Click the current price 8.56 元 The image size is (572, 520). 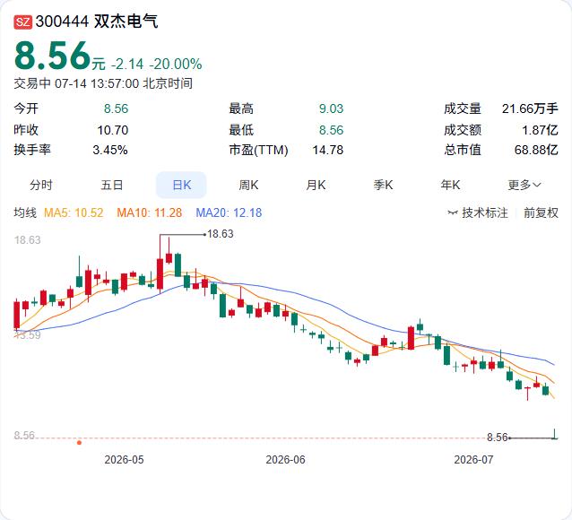coord(60,56)
